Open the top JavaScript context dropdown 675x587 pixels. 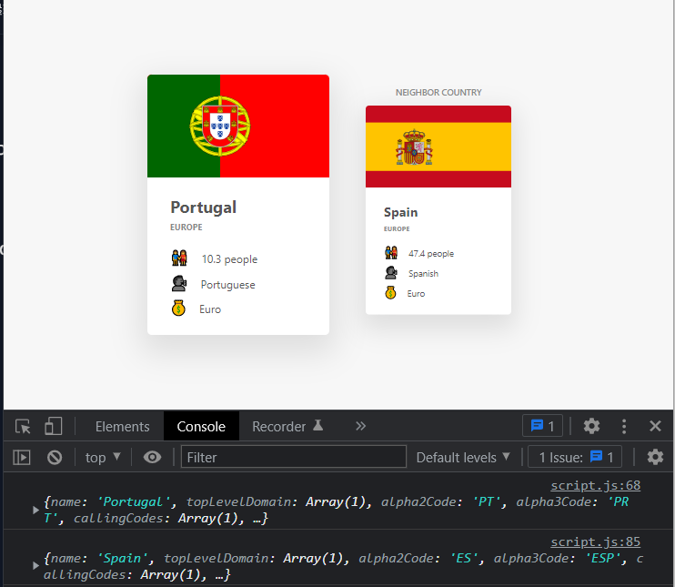[x=103, y=458]
